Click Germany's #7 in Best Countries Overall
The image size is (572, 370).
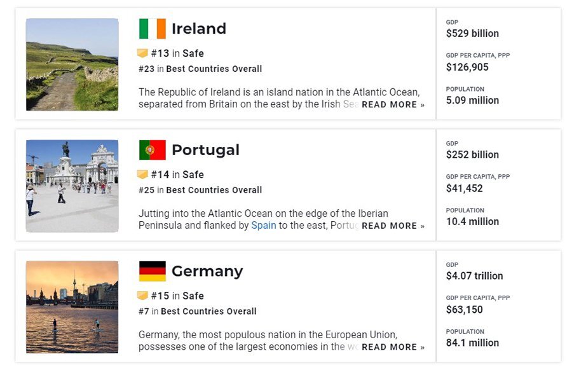(x=198, y=312)
